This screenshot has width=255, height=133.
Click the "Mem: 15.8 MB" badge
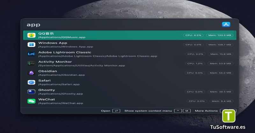point(221,54)
